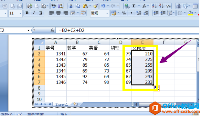Open the Research binoculars-book tool
The height and width of the screenshot is (117, 202).
tap(60, 6)
